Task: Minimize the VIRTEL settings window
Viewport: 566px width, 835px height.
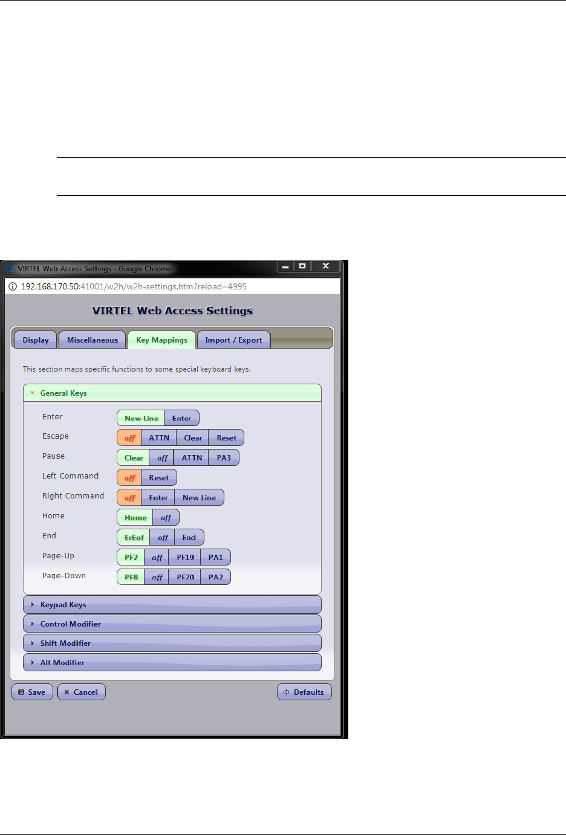Action: coord(285,266)
